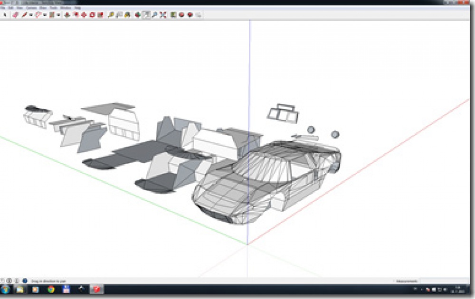Expand the Arc tool dropdown arrow
The height and width of the screenshot is (299, 475).
point(45,15)
